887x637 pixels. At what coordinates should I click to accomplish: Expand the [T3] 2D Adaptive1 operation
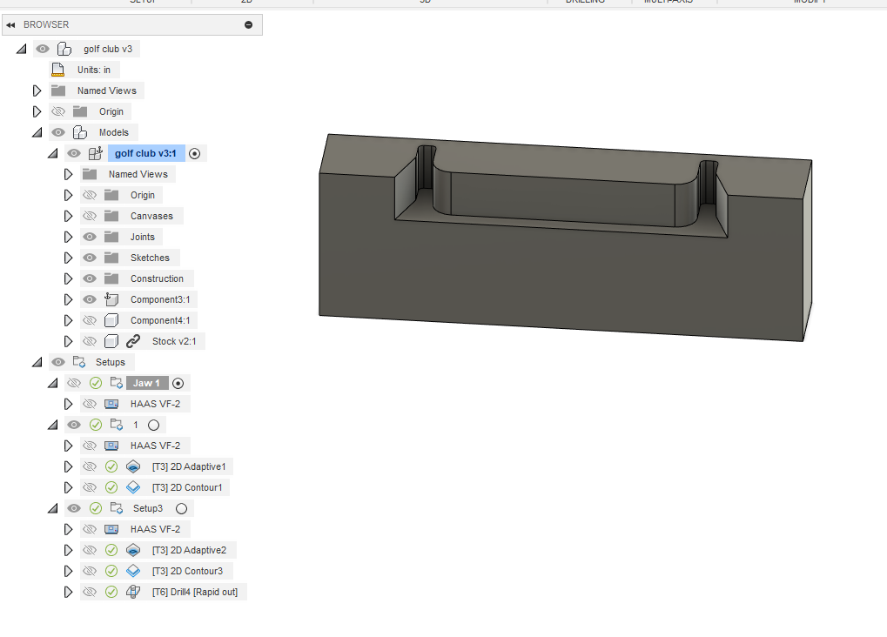(69, 466)
